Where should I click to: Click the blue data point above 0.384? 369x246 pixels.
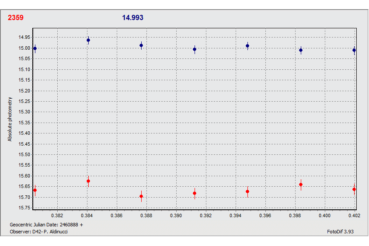coord(88,40)
